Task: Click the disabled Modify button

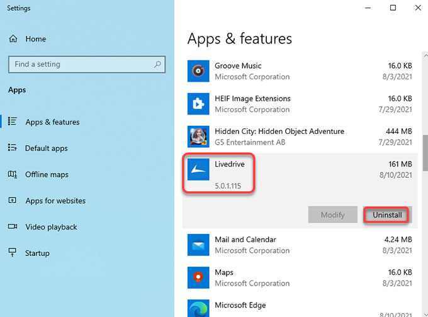Action: [332, 215]
